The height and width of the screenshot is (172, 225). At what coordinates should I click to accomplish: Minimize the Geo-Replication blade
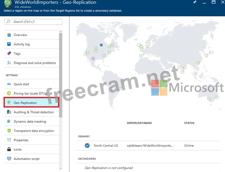click(x=204, y=3)
